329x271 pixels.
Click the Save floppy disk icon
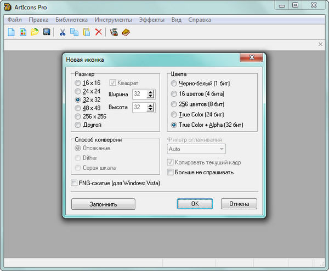click(x=47, y=32)
